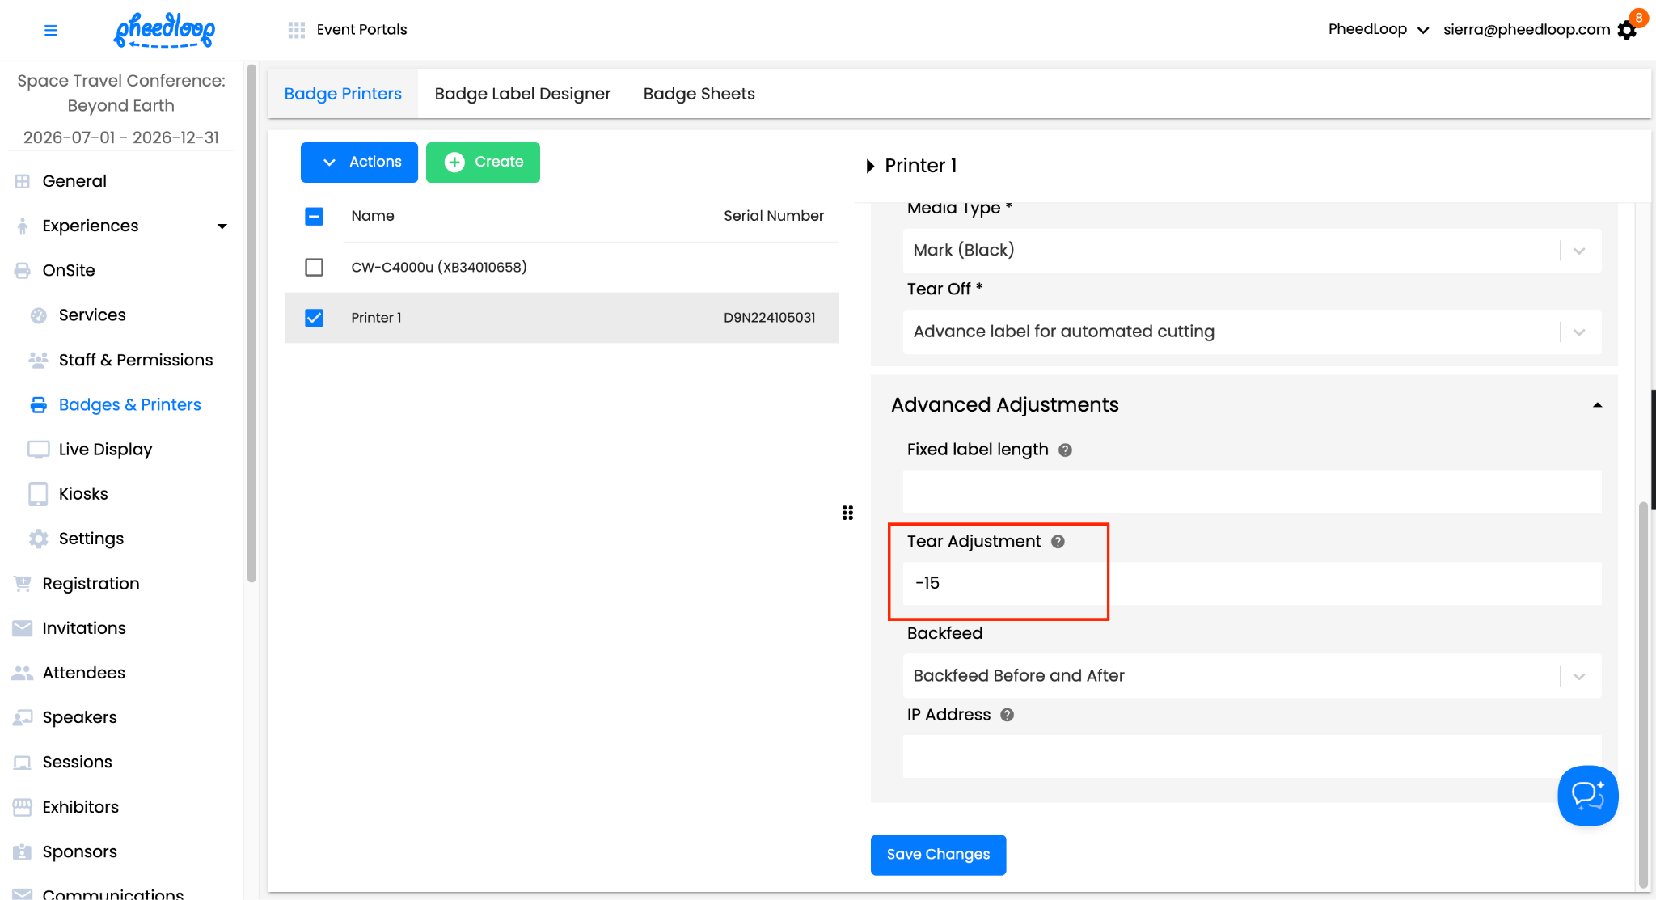Click the notification badge showing 8
The image size is (1656, 900).
pos(1639,18)
